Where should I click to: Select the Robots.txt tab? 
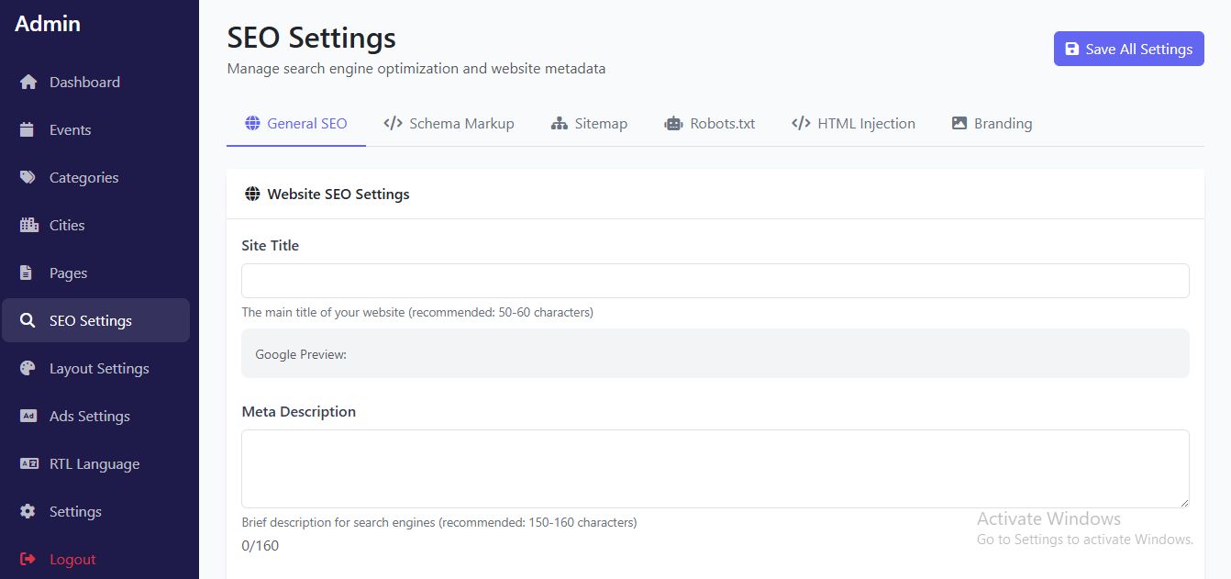709,124
